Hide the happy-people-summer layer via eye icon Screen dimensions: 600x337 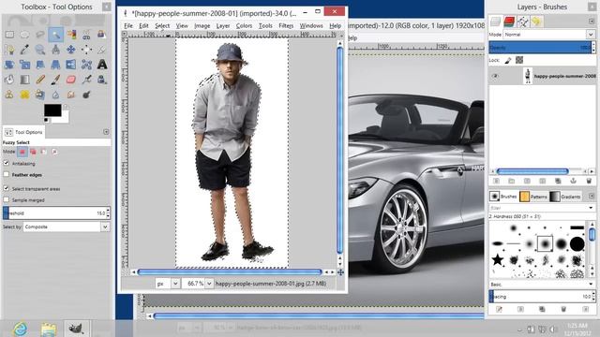(495, 76)
